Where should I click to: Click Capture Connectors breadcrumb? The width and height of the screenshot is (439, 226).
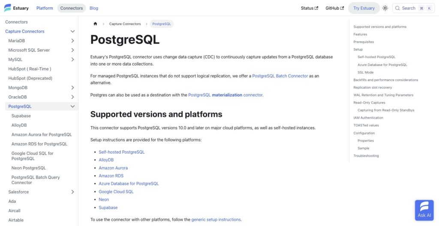[125, 24]
